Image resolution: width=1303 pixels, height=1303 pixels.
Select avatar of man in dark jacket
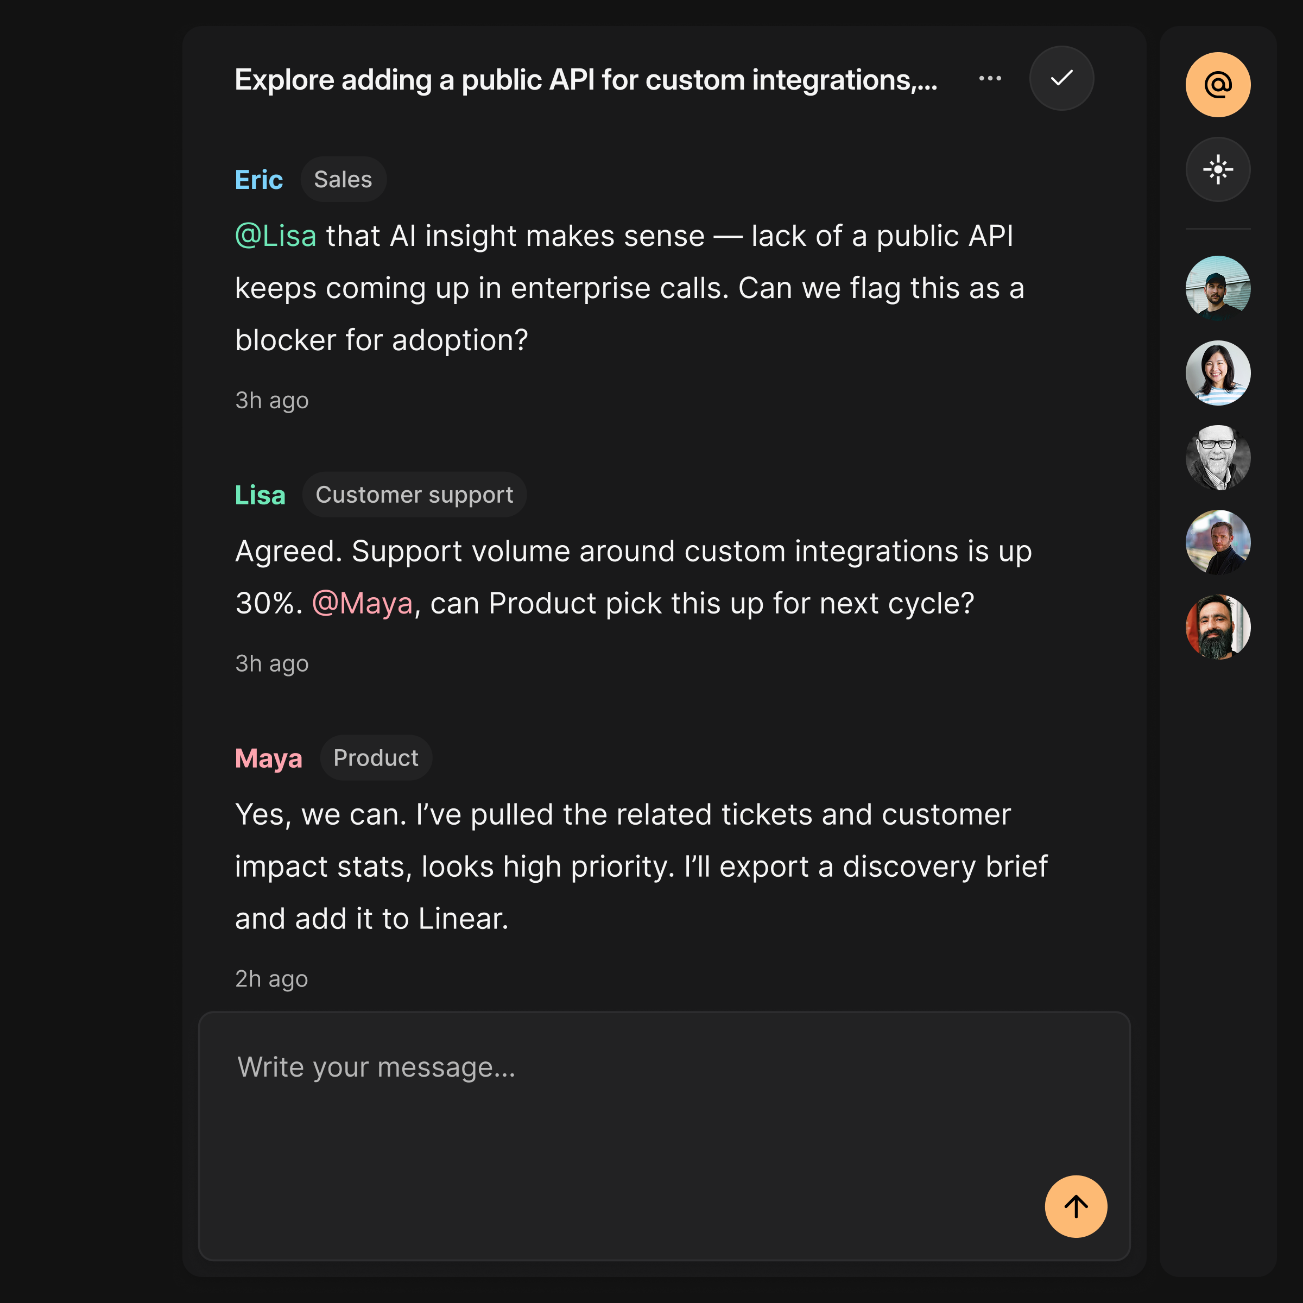[1217, 542]
